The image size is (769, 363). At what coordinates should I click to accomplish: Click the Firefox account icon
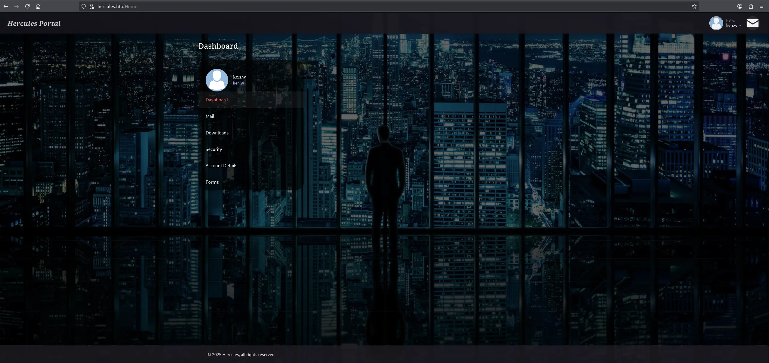click(x=740, y=6)
